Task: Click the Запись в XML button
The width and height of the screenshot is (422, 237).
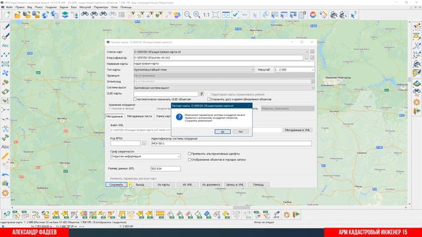Action: (235, 184)
